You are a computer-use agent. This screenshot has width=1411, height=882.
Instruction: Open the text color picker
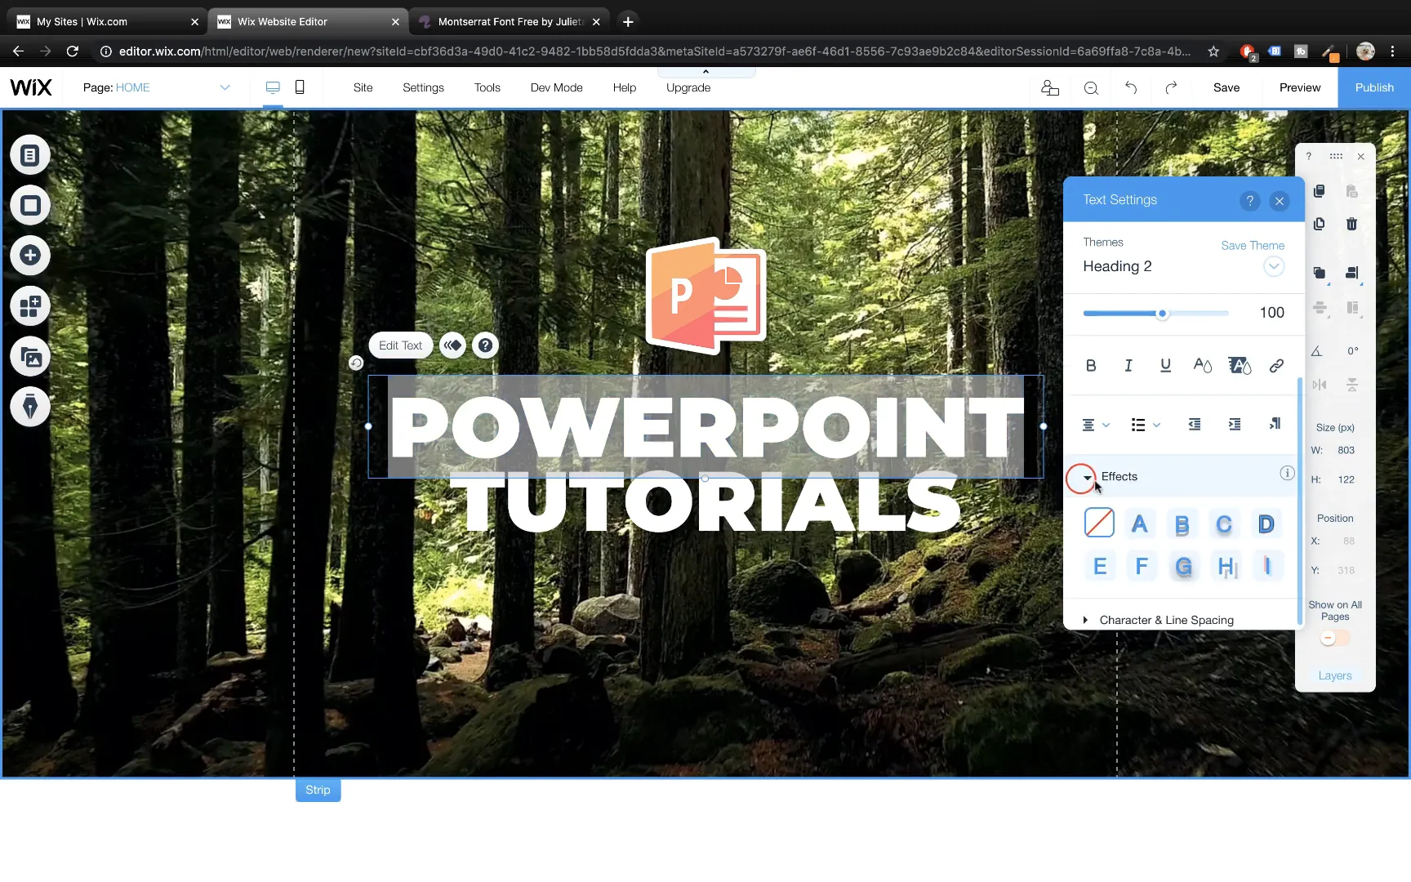click(1202, 366)
